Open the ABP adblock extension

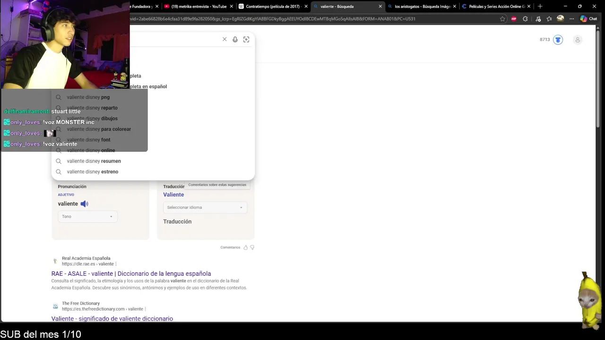(514, 19)
